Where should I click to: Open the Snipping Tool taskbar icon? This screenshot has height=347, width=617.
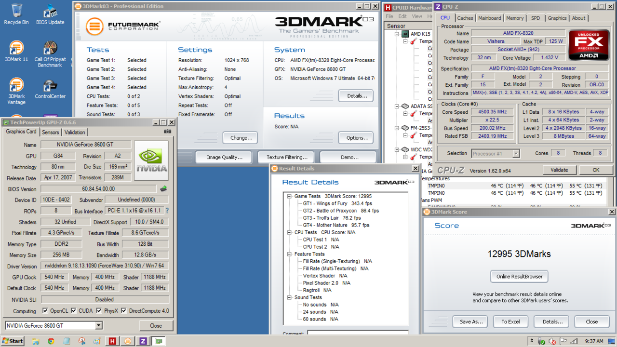[81, 341]
